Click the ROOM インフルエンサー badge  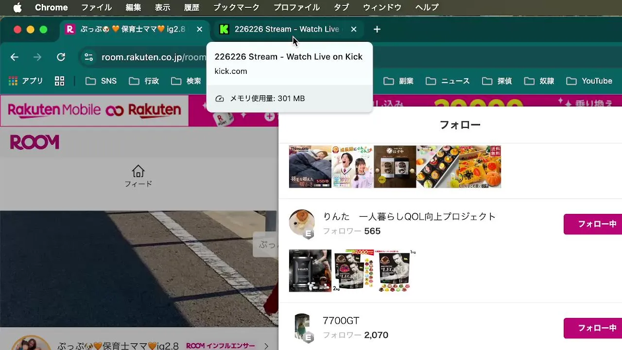click(x=221, y=346)
